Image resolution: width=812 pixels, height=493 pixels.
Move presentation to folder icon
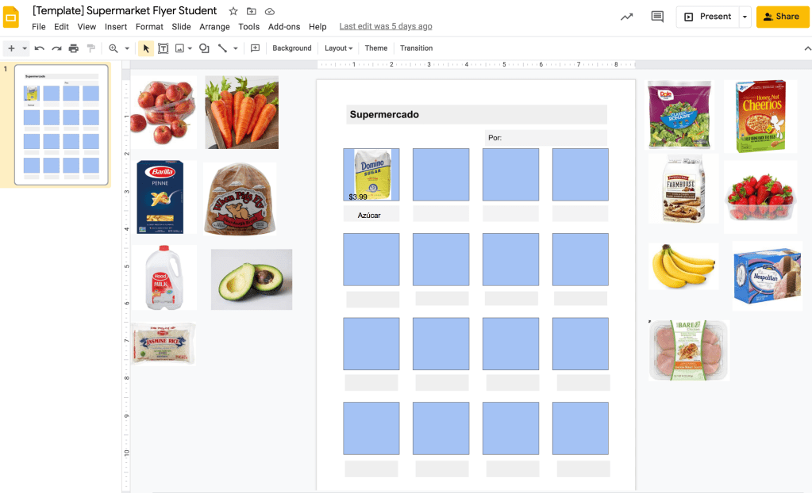[252, 11]
